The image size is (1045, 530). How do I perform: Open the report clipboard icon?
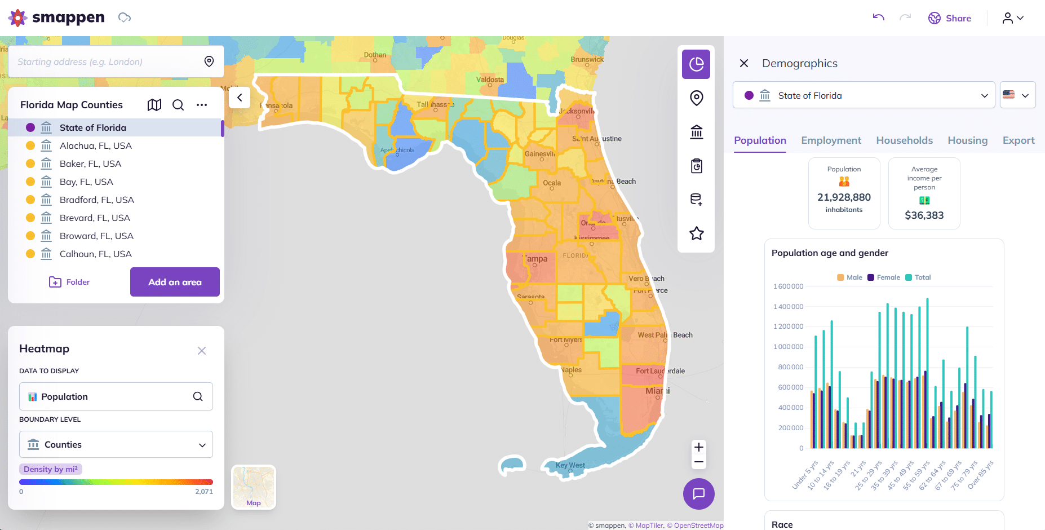pos(696,165)
